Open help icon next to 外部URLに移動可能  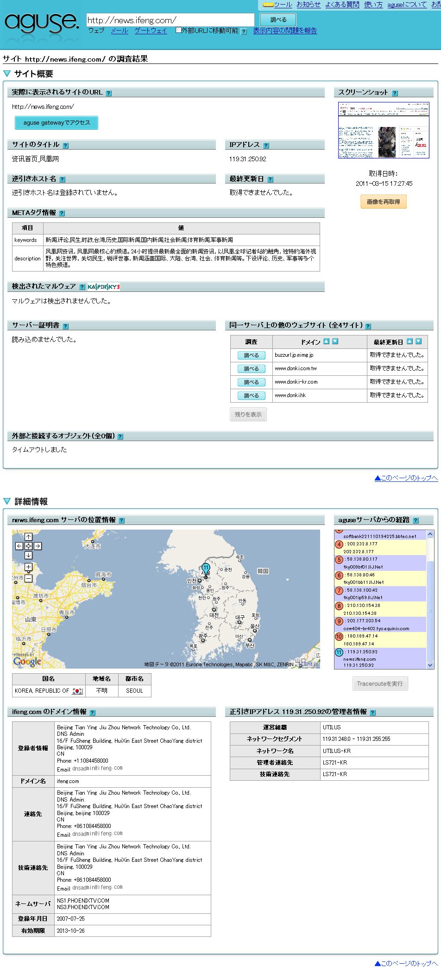click(244, 32)
